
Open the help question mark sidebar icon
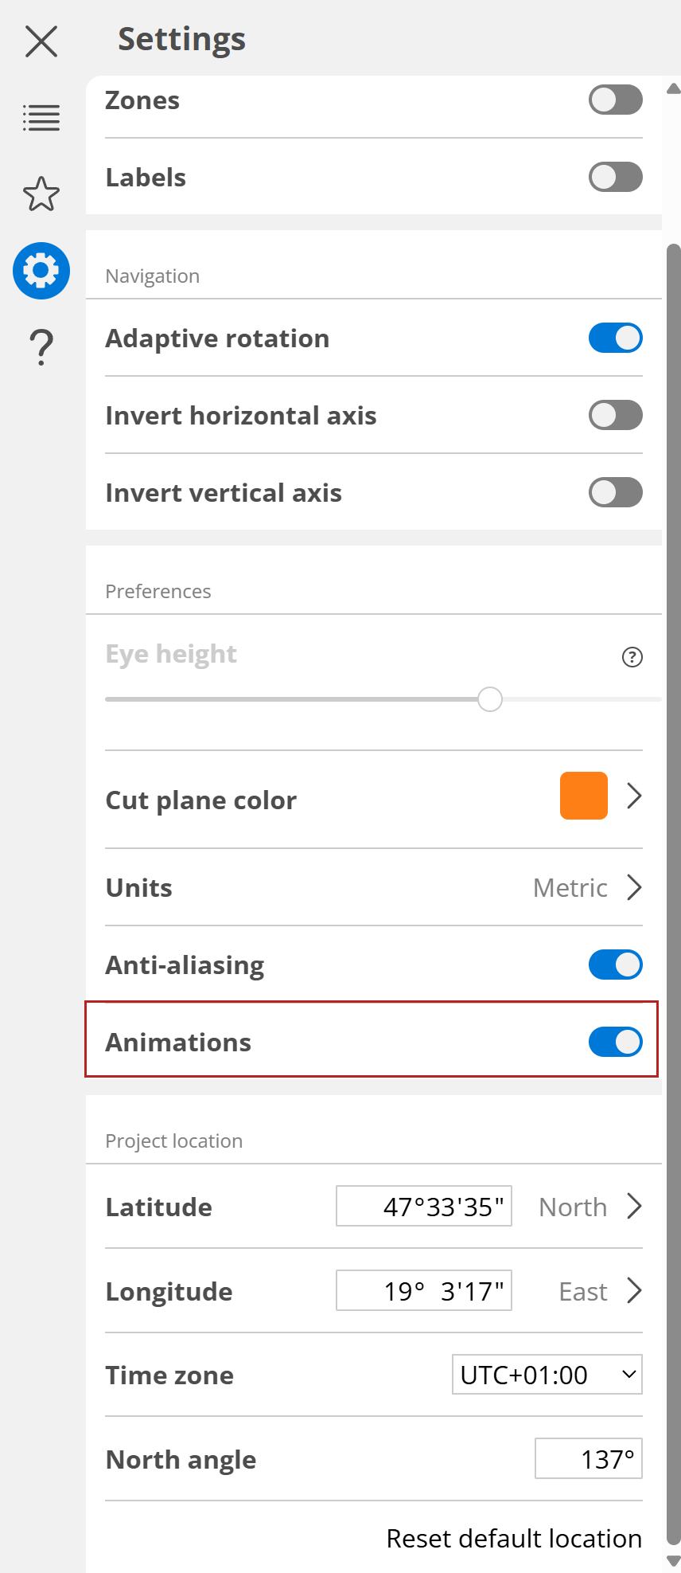41,347
